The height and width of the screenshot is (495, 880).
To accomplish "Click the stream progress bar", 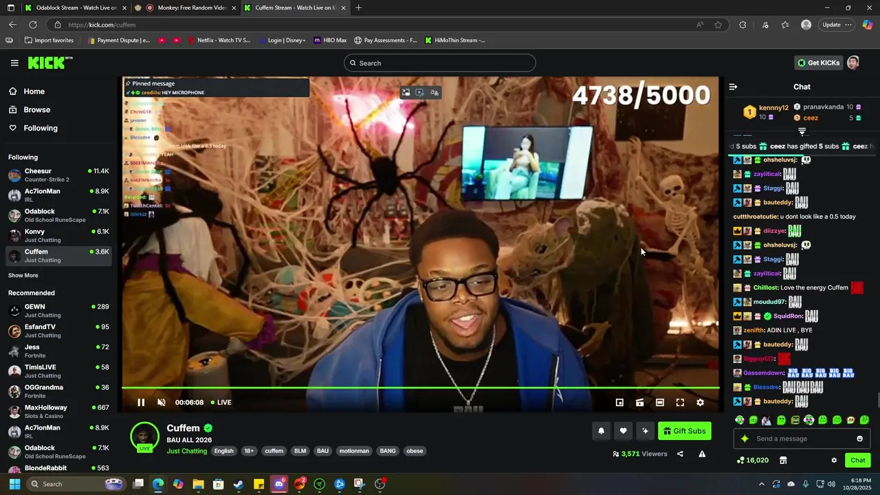I will (x=421, y=388).
